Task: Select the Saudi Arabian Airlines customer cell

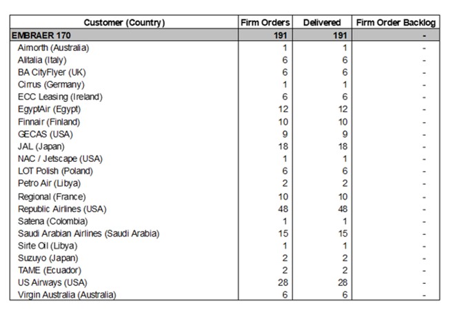Action: 88,234
